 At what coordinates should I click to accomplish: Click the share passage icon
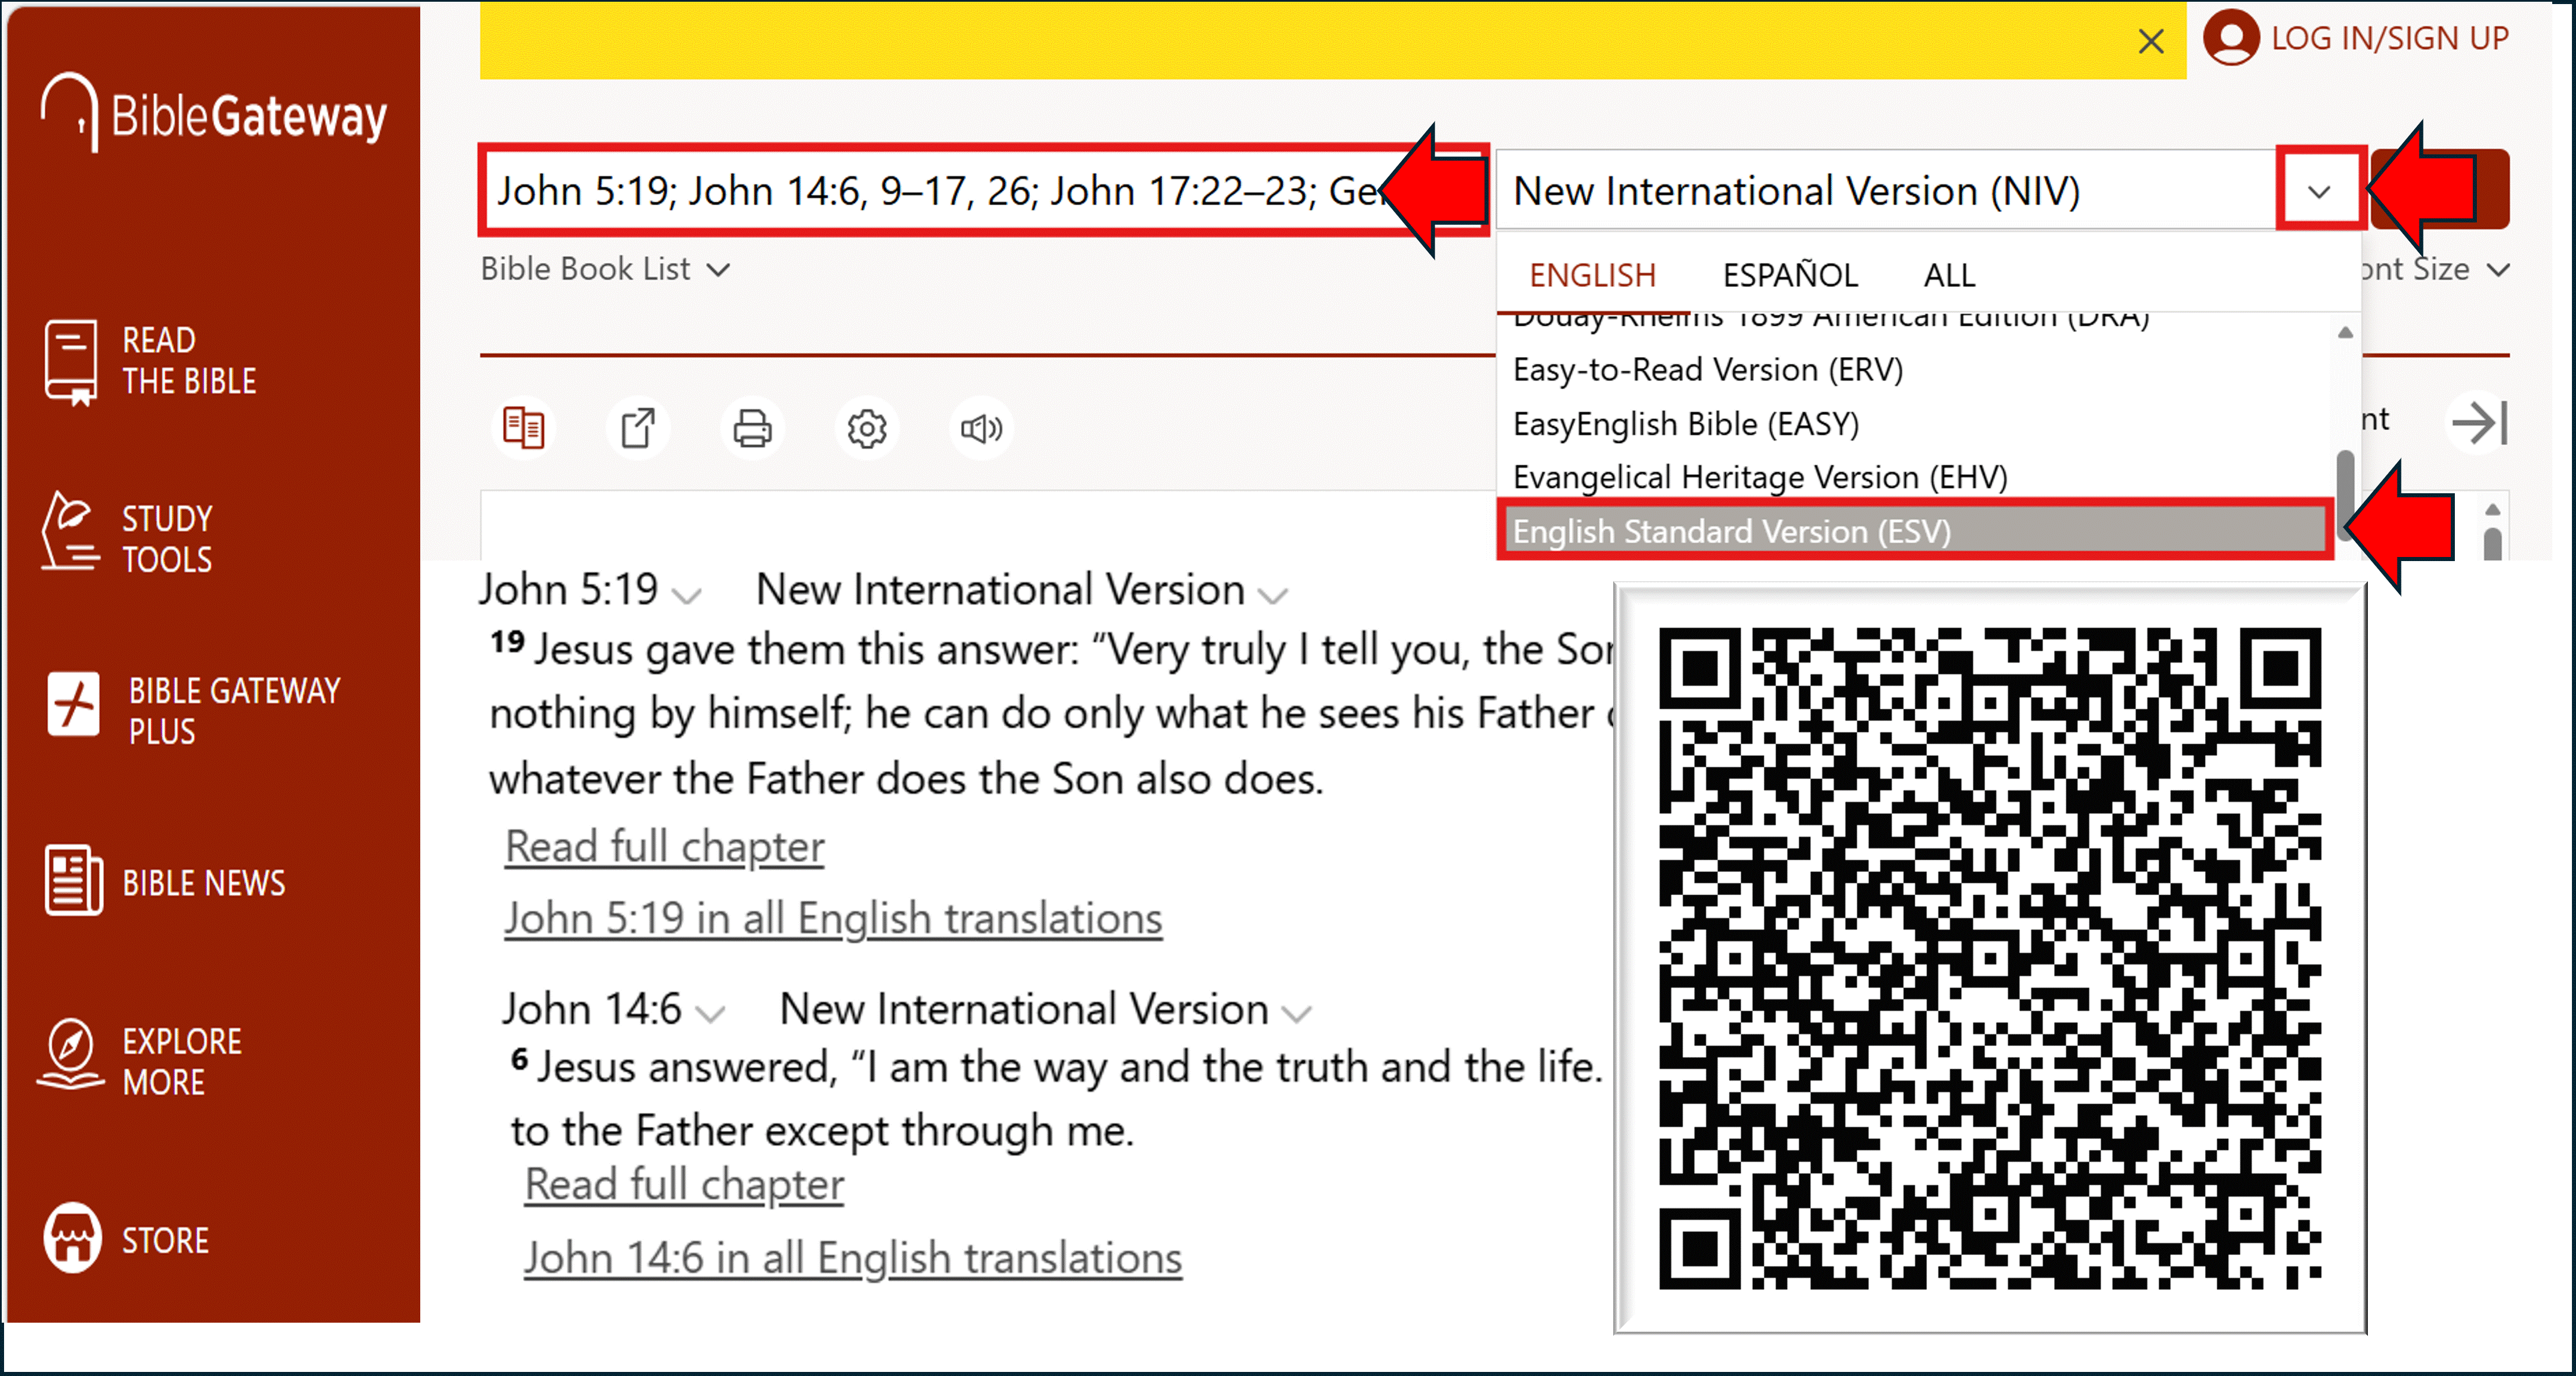[x=638, y=428]
